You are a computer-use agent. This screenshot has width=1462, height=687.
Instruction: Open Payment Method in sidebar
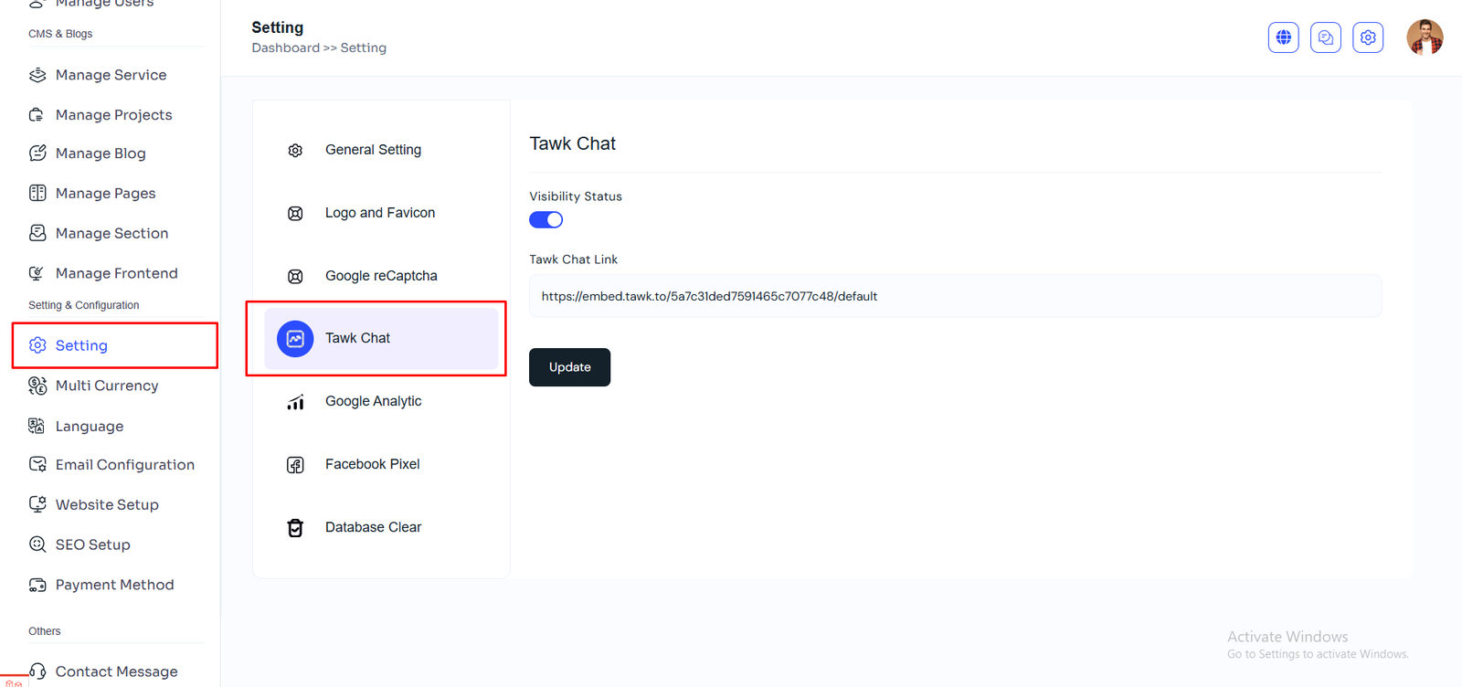pyautogui.click(x=114, y=585)
